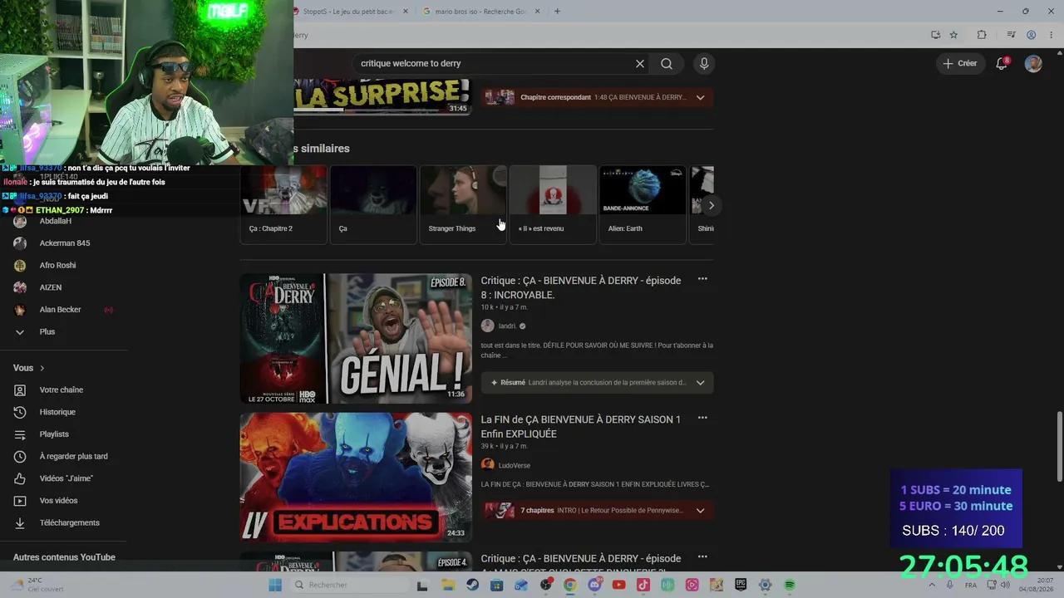Screen dimensions: 1064x598
Task: Open the 'Ça : Chapitre 2' card
Action: [283, 204]
